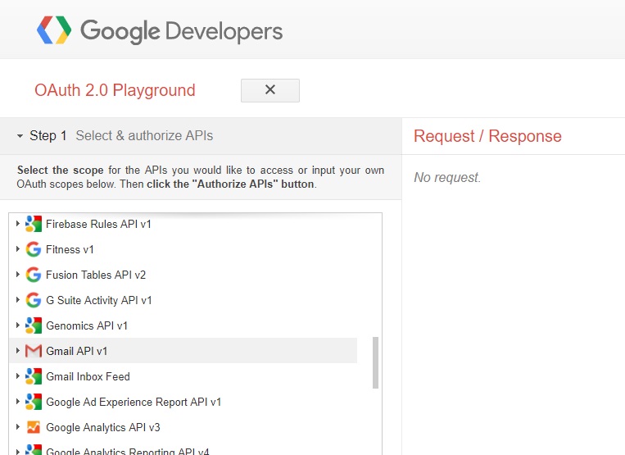The width and height of the screenshot is (625, 455).
Task: Expand Genomics API v1 arrow
Action: pyautogui.click(x=18, y=325)
